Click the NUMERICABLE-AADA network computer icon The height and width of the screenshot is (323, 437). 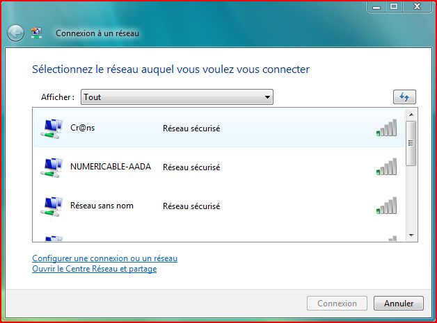coord(51,167)
